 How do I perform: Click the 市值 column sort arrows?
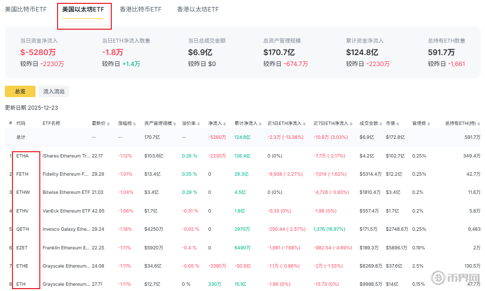399,123
